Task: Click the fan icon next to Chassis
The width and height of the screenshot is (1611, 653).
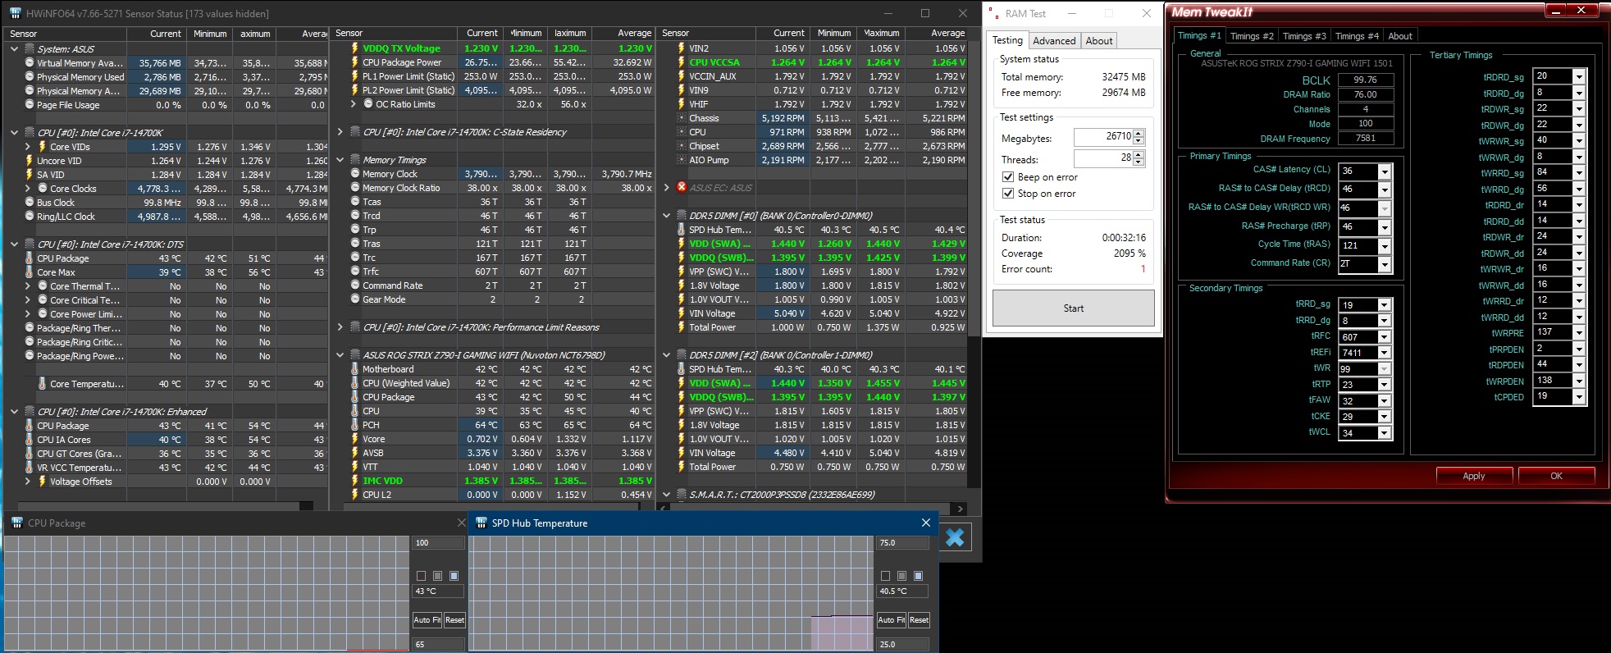Action: pos(682,118)
